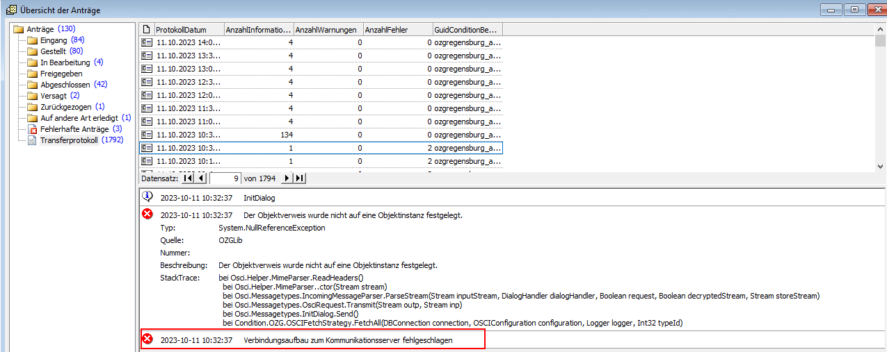Select the In Bearbeitung folder

click(65, 62)
